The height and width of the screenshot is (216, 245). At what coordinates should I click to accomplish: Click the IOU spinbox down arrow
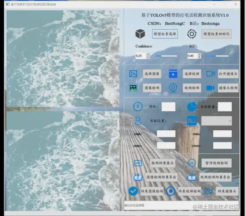pyautogui.click(x=199, y=57)
